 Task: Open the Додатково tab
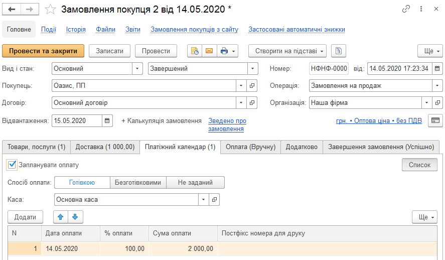[302, 147]
